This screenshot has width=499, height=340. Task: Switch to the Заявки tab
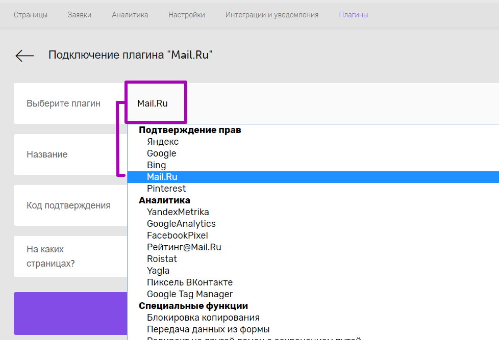pyautogui.click(x=80, y=15)
